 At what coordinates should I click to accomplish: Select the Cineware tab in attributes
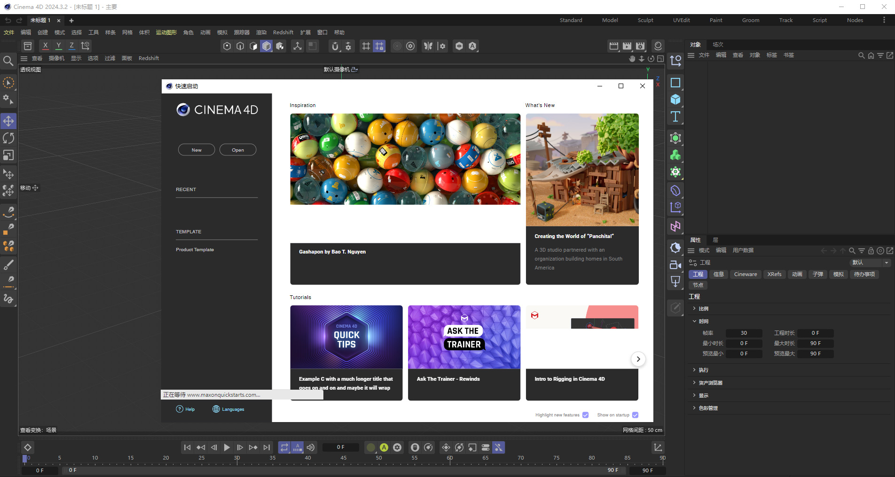(746, 274)
